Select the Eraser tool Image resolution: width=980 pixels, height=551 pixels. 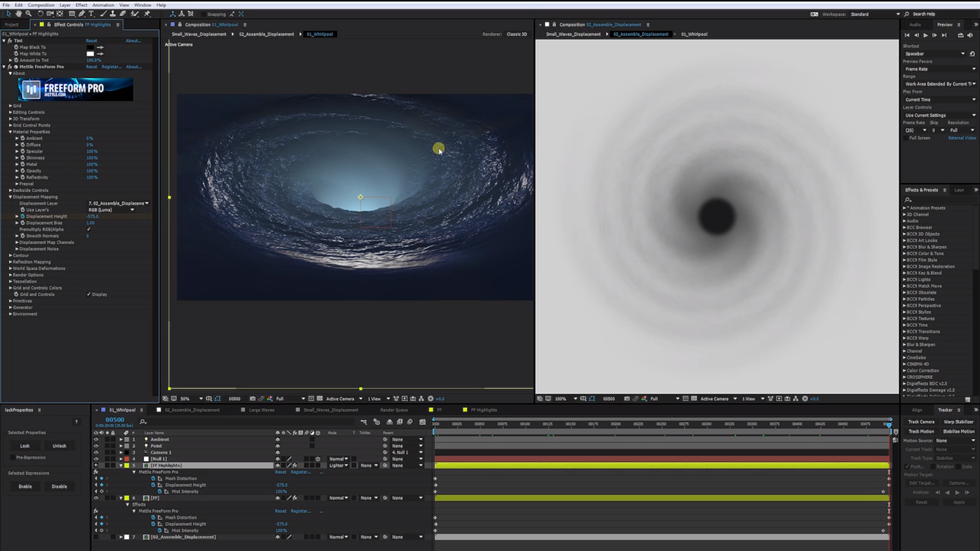(123, 14)
